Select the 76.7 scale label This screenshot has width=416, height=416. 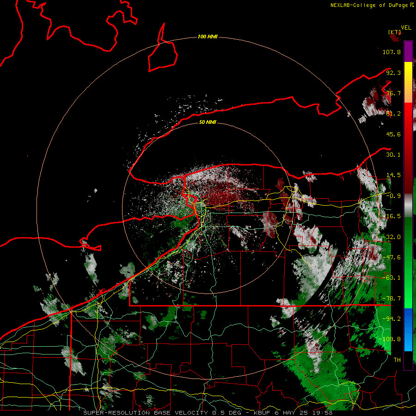click(393, 93)
